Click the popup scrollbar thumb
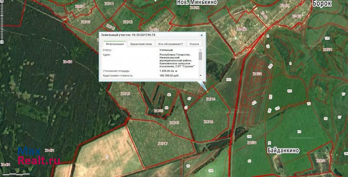 (201, 56)
